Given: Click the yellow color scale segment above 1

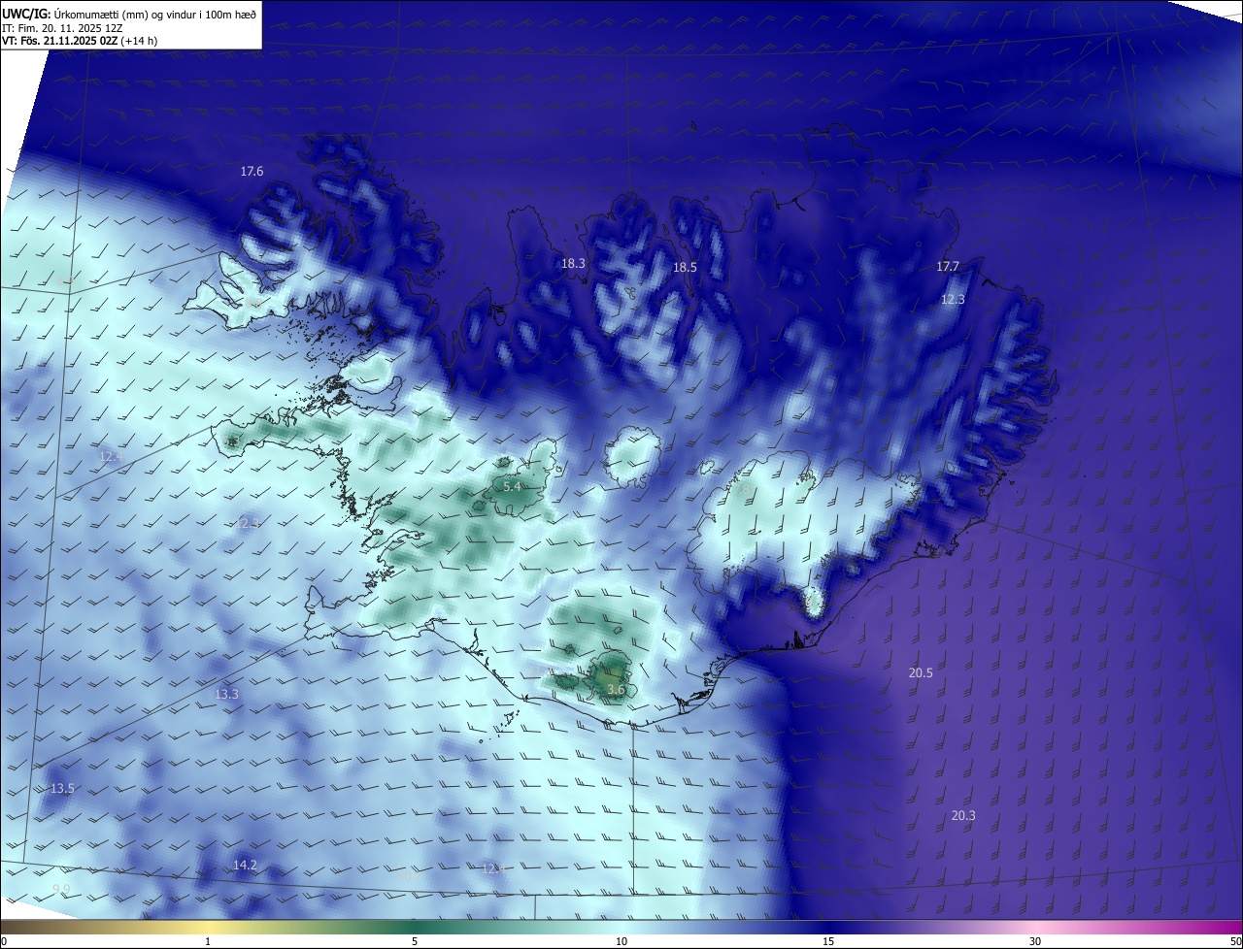Looking at the screenshot, I should pos(208,927).
